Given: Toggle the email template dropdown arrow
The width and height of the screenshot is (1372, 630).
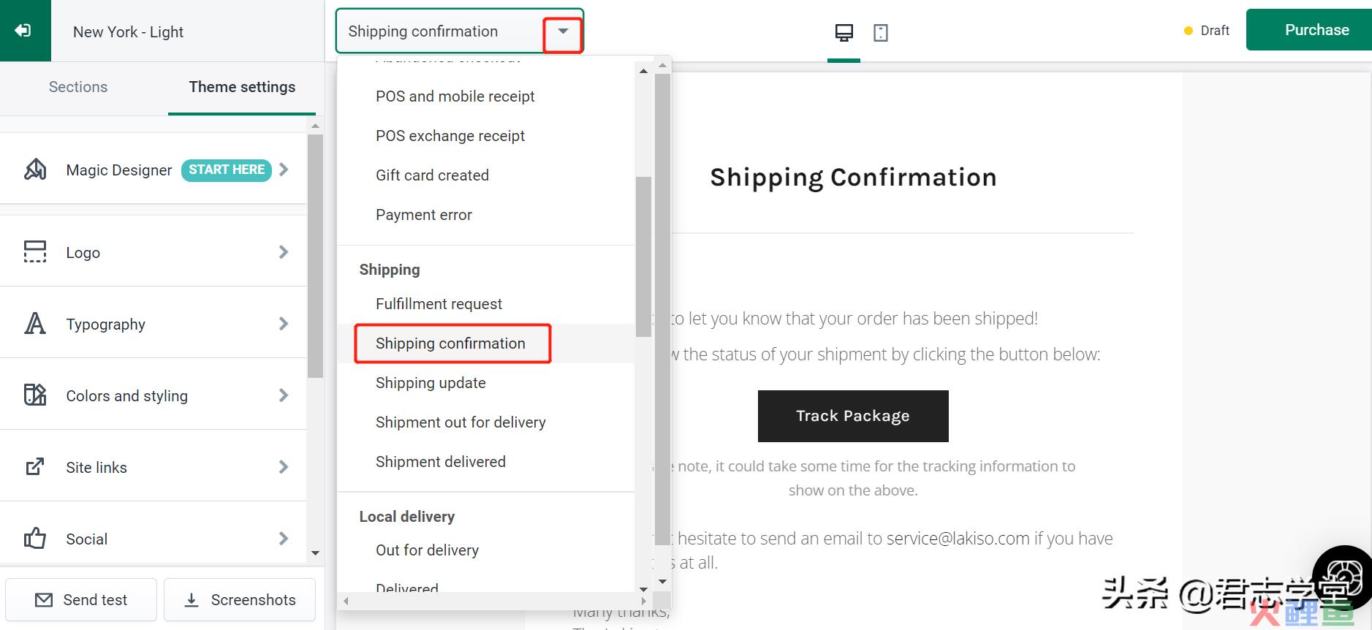Looking at the screenshot, I should point(563,31).
